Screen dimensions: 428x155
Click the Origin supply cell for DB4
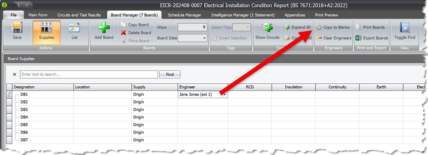[155, 117]
